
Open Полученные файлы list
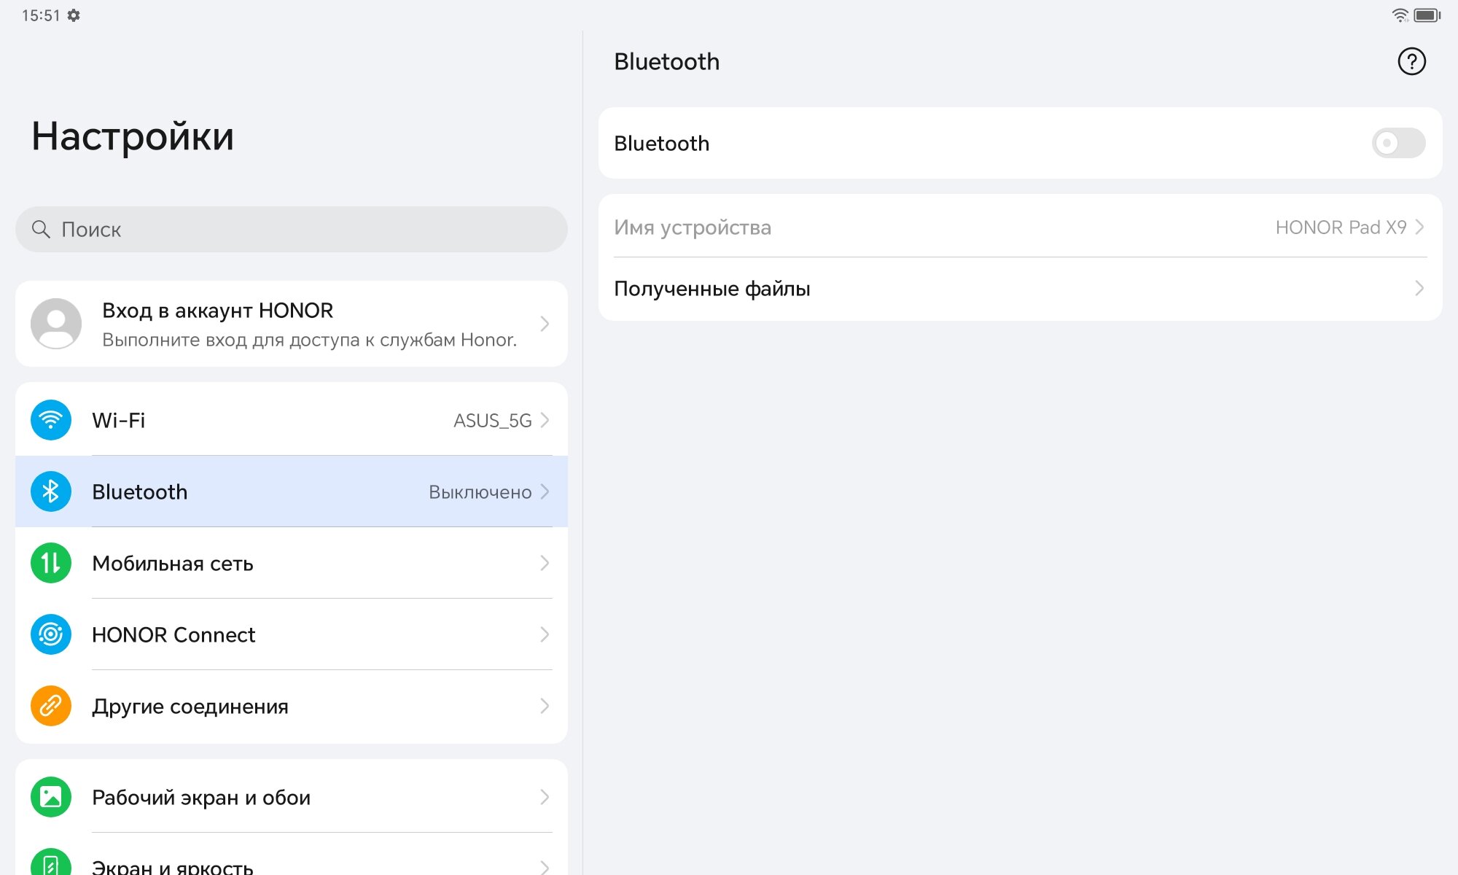pos(1021,288)
